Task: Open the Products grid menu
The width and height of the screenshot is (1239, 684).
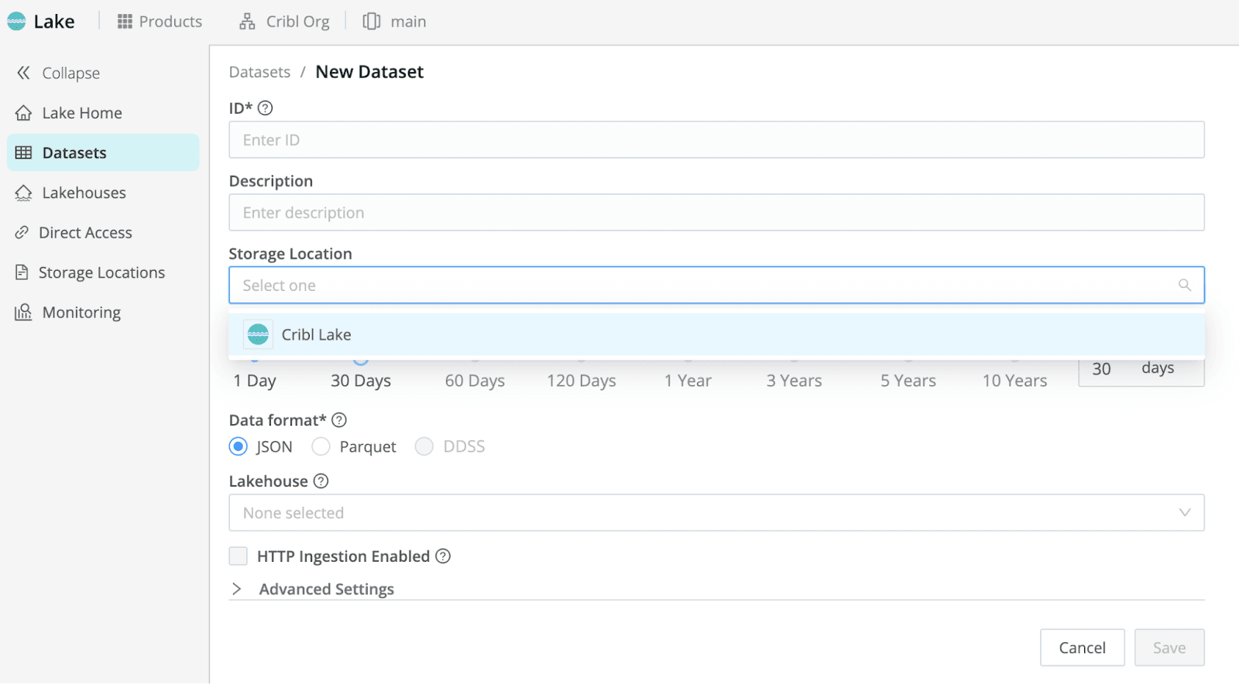Action: 160,22
